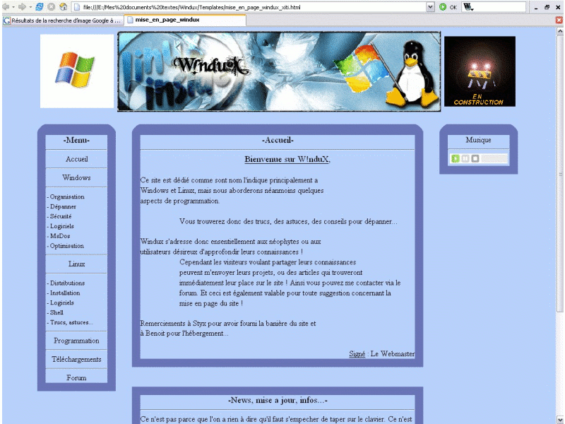Viewport: 565px width, 424px height.
Task: Click the Windows logo image
Action: tap(77, 71)
